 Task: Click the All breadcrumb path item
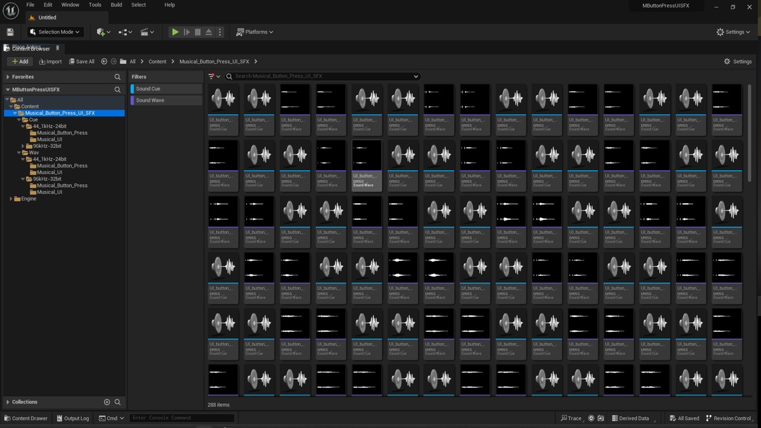[x=133, y=61]
